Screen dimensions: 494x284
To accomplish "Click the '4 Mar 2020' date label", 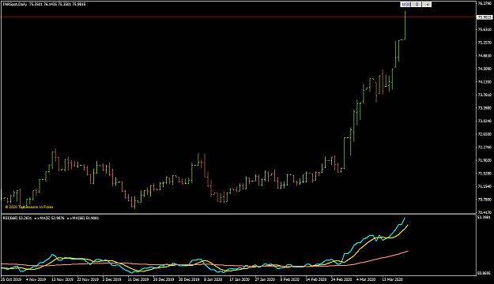I will 366,279.
